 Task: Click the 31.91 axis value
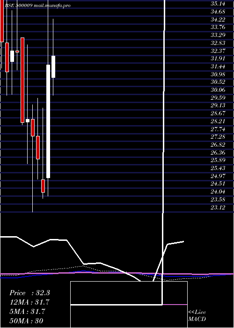218,59
